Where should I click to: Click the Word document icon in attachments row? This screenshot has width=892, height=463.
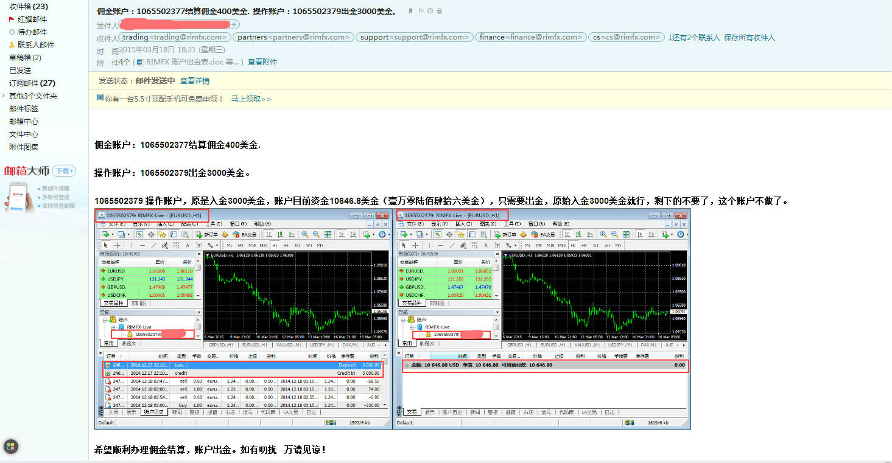point(140,62)
